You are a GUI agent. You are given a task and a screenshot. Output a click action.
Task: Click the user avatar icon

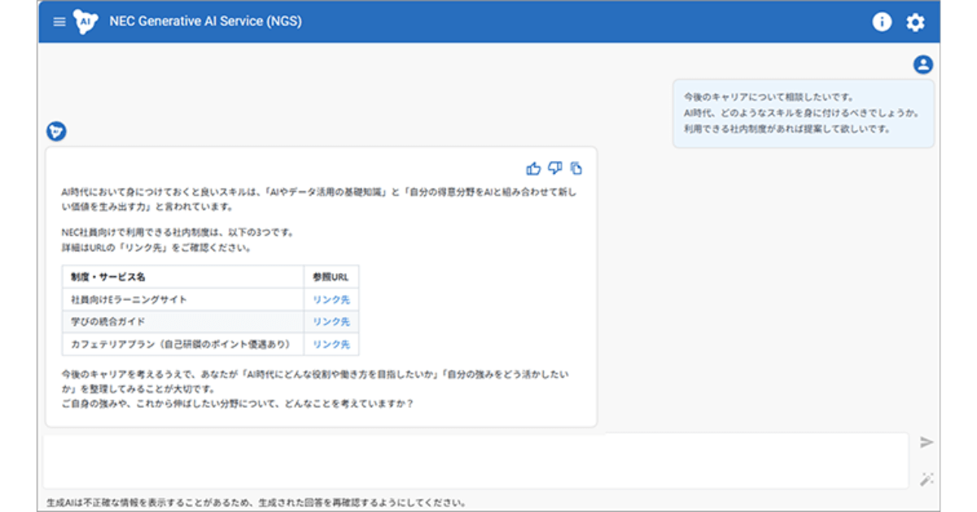tap(922, 65)
